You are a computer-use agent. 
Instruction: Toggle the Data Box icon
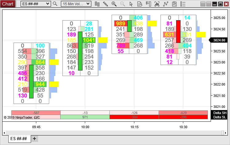(x=140, y=4)
